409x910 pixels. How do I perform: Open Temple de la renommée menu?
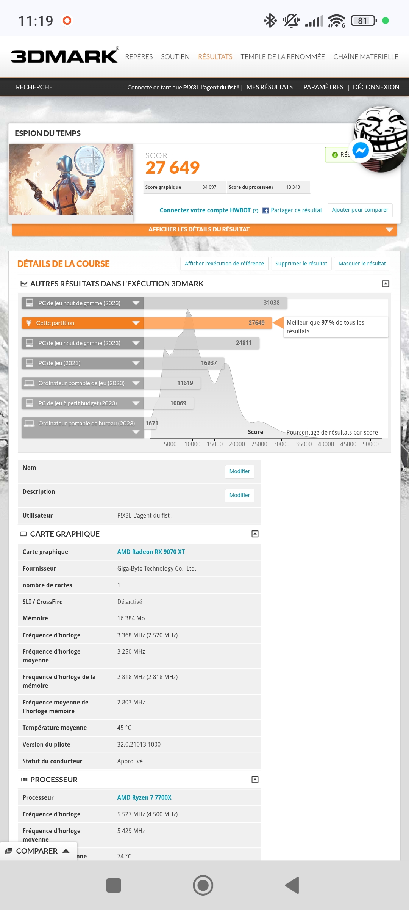pyautogui.click(x=283, y=56)
